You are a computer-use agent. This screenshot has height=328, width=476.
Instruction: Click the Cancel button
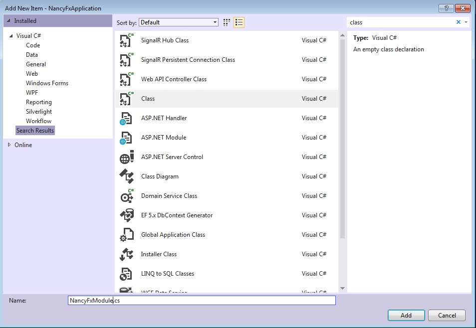pyautogui.click(x=447, y=315)
